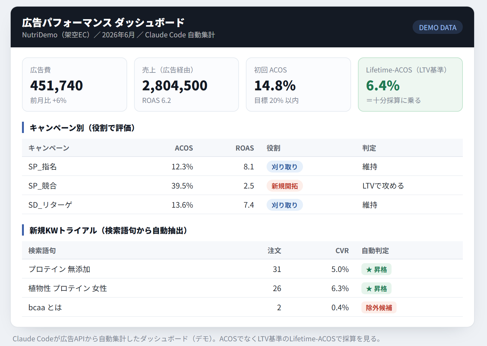Click the 新規KWトライアル section heading
The image size is (487, 346).
point(108,231)
